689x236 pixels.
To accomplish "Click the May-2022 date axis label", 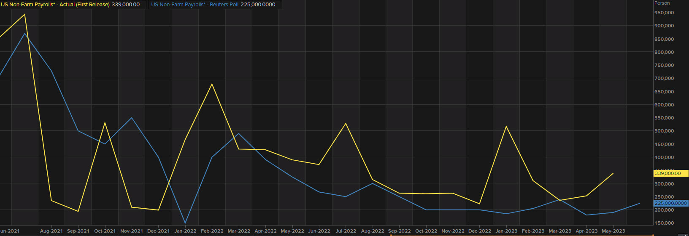I will [292, 231].
